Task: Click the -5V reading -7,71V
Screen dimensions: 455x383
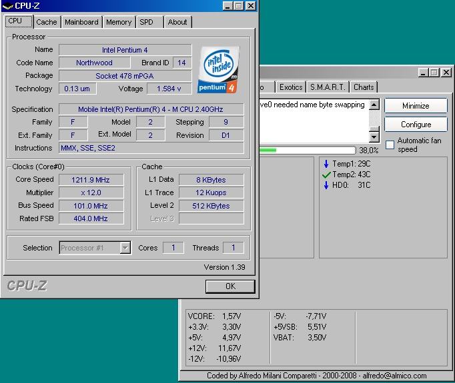Action: pyautogui.click(x=316, y=316)
